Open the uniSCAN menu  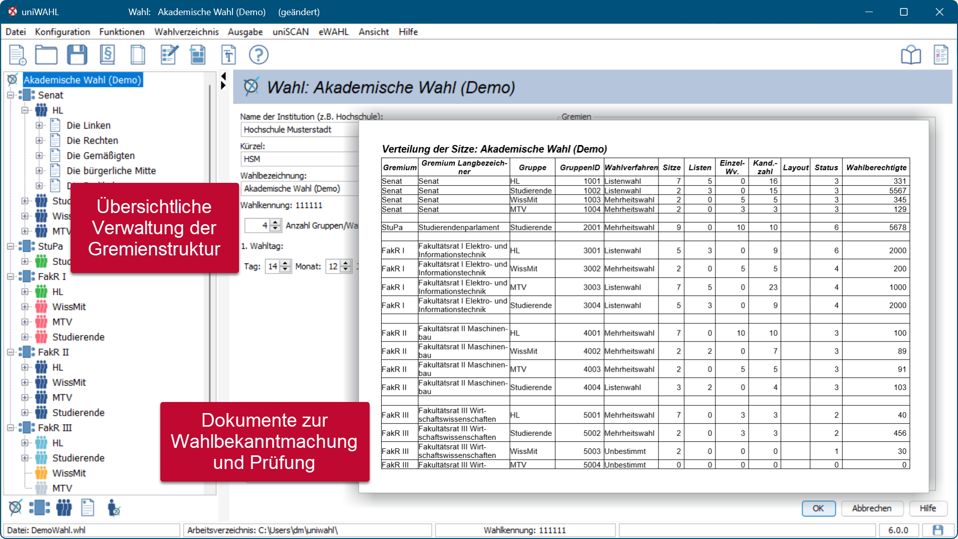(x=290, y=32)
